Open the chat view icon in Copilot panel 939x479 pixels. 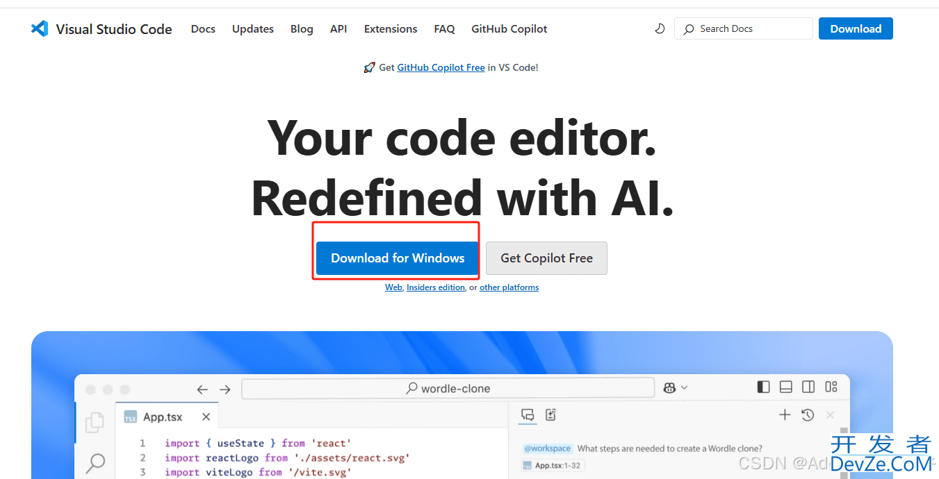pos(528,415)
